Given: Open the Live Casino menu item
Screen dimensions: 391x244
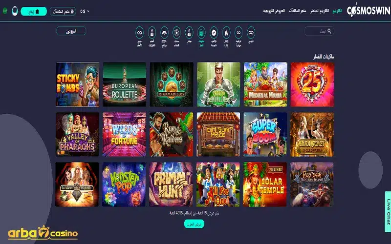Looking at the screenshot, I should click(320, 11).
